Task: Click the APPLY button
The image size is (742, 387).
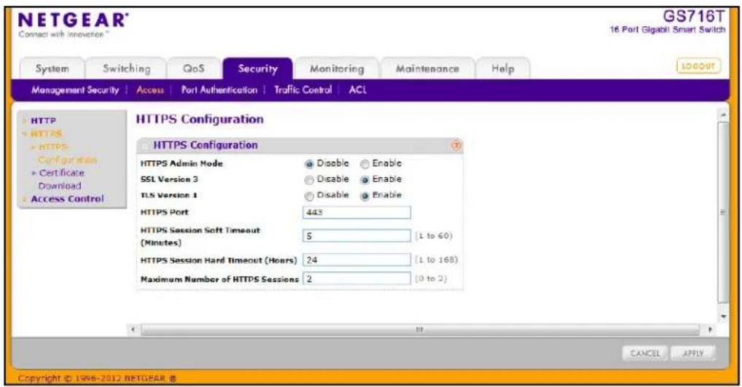Action: [x=693, y=353]
